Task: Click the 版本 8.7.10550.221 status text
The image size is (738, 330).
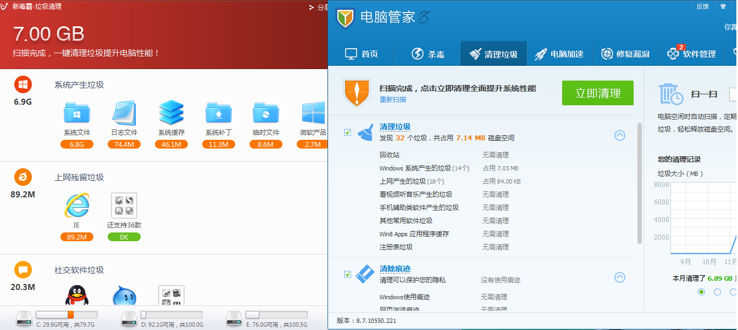Action: point(367,320)
